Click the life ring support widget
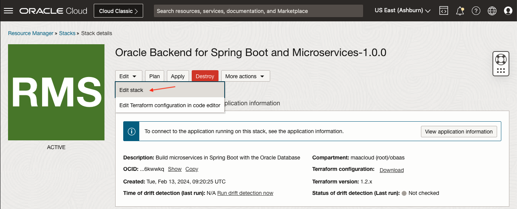Image resolution: width=517 pixels, height=209 pixels. [x=501, y=60]
